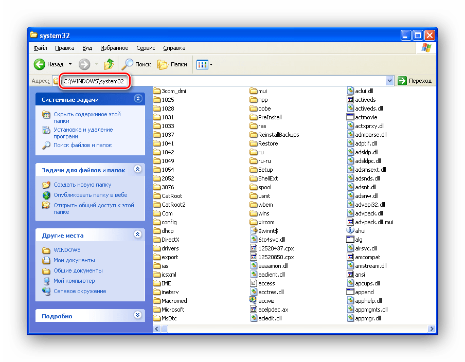The width and height of the screenshot is (465, 362).
Task: Toggle the Folders (Папки) pane button
Action: (x=172, y=64)
